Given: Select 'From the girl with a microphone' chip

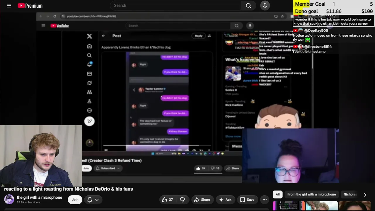Looking at the screenshot, I should (x=311, y=194).
